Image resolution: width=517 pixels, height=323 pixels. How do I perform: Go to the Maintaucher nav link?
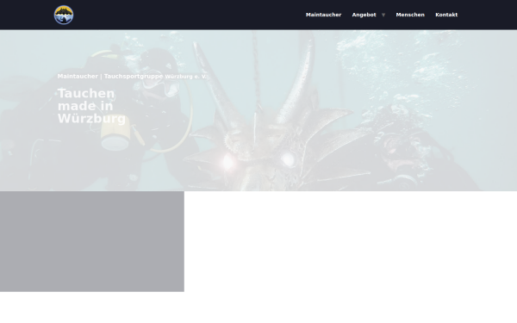(323, 15)
